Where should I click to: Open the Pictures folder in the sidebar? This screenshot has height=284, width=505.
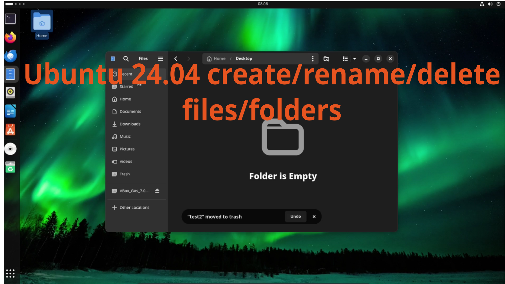(x=127, y=149)
